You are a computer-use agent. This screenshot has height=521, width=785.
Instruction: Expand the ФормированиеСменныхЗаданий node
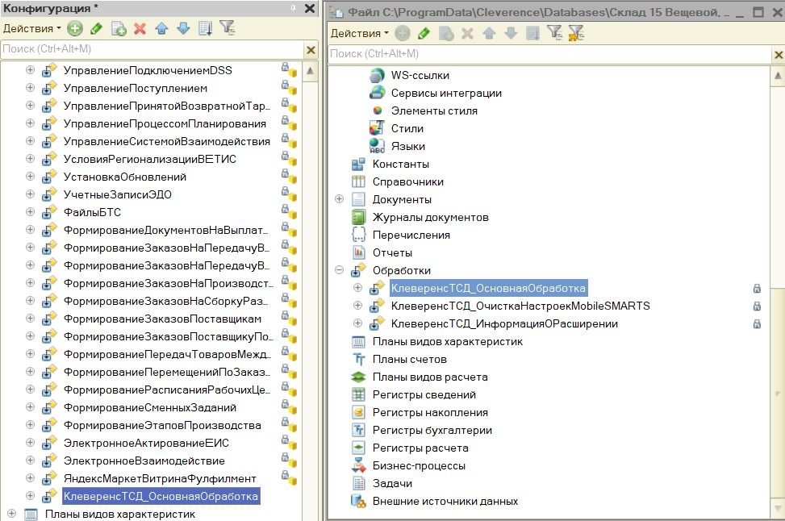tap(30, 407)
